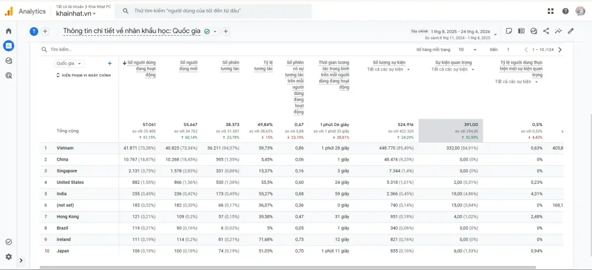The width and height of the screenshot is (592, 270).
Task: Open the Advertising section icon
Action: (8, 76)
